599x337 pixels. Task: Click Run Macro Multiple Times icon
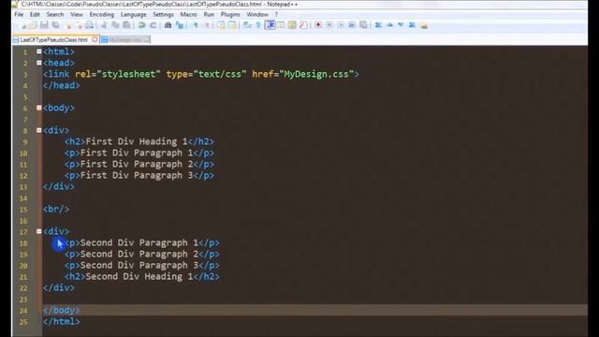tap(352, 25)
